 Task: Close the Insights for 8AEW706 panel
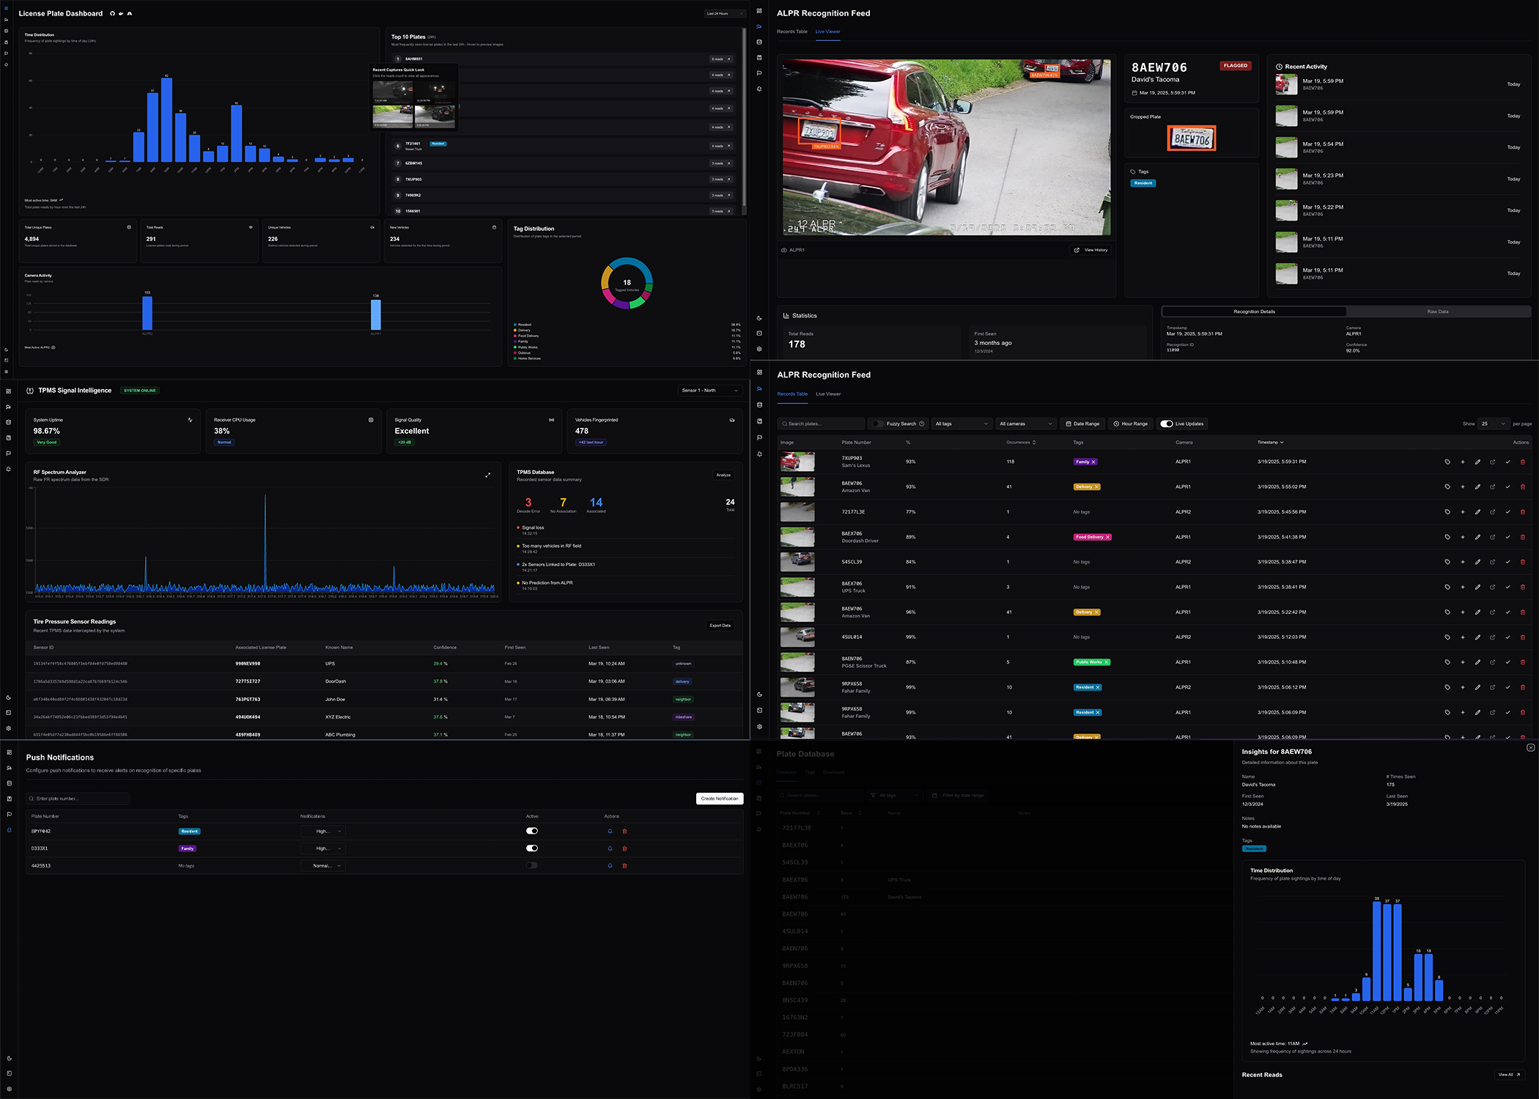tap(1530, 748)
